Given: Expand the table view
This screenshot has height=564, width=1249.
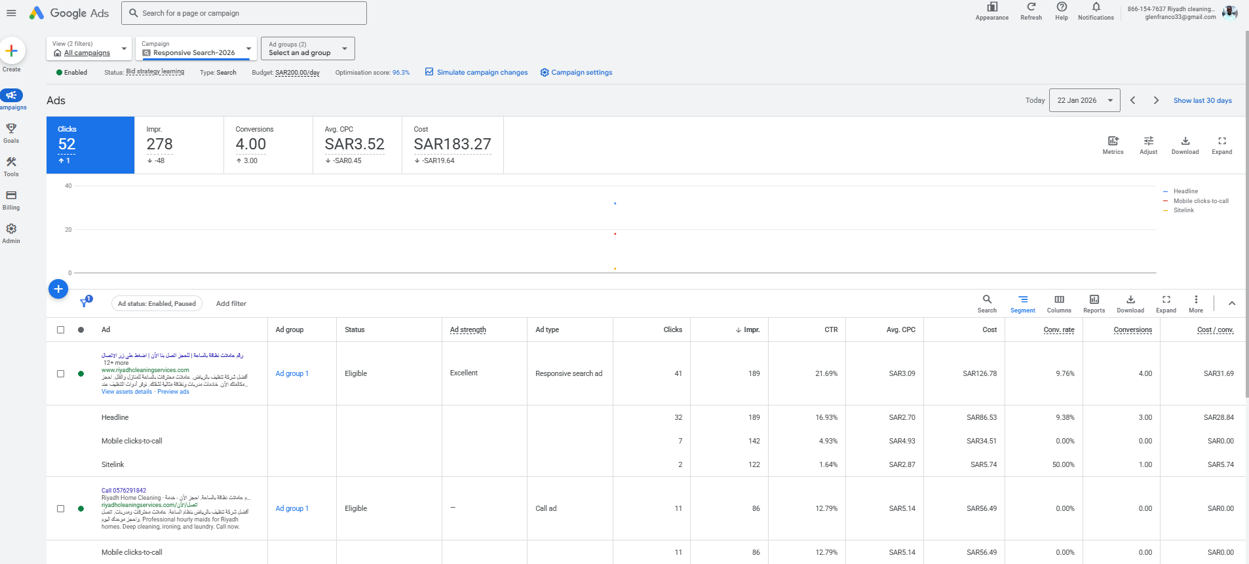Looking at the screenshot, I should [1166, 303].
